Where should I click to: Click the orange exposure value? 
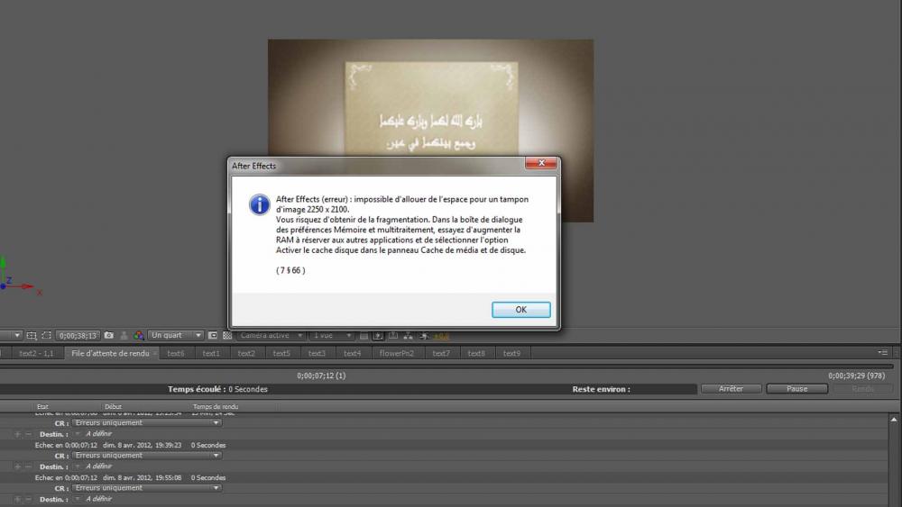point(441,336)
